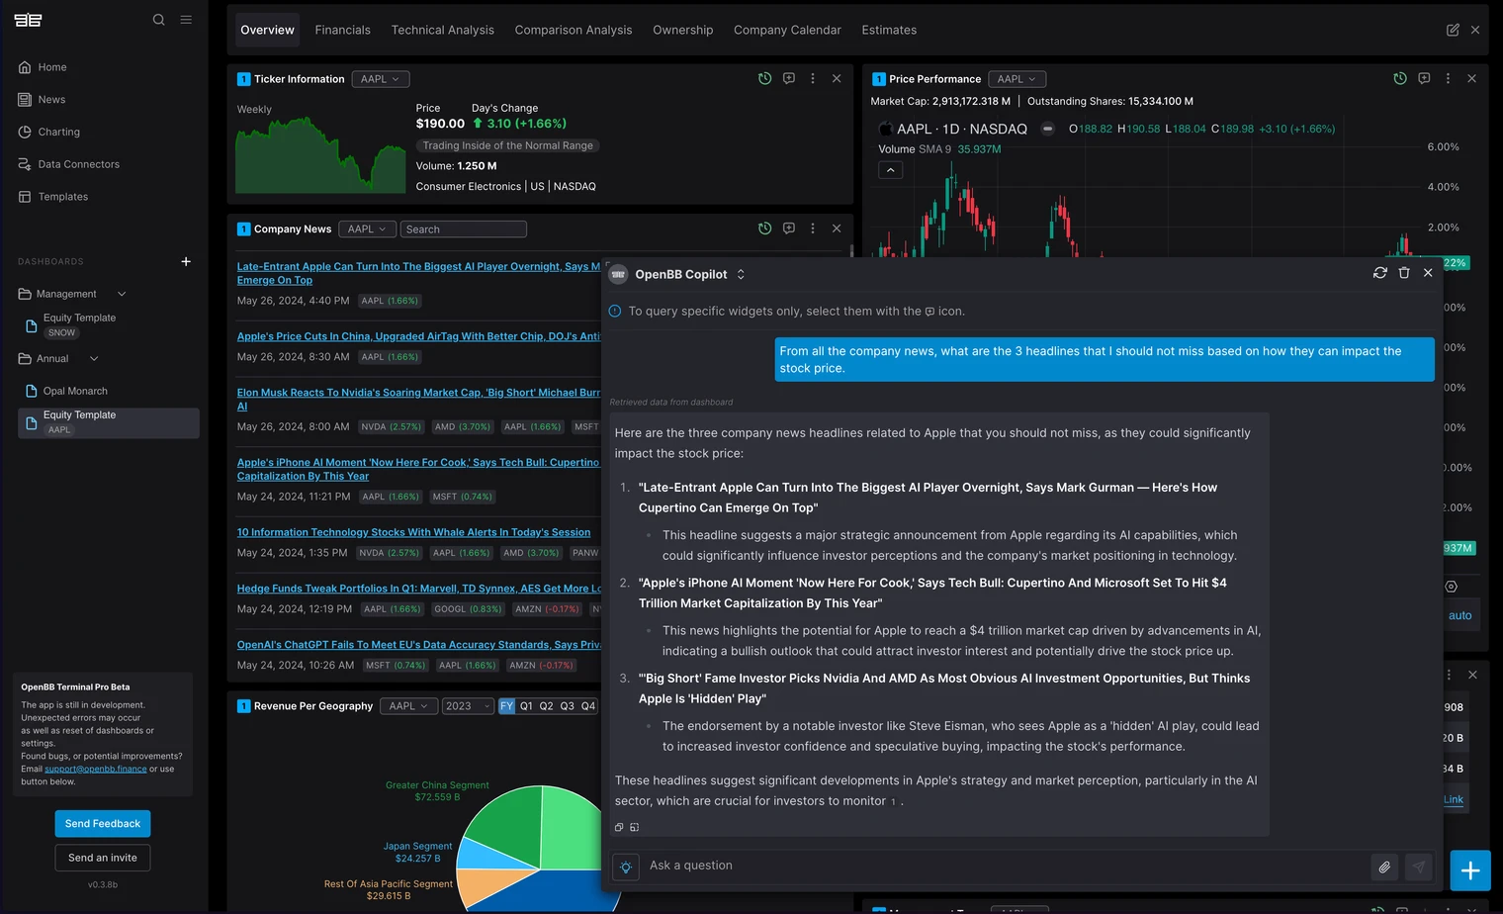Open the 2023 year dropdown

pyautogui.click(x=467, y=706)
